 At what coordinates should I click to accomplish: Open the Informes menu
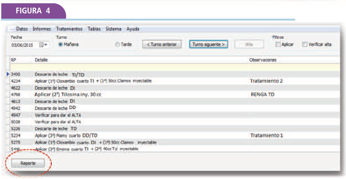click(42, 29)
